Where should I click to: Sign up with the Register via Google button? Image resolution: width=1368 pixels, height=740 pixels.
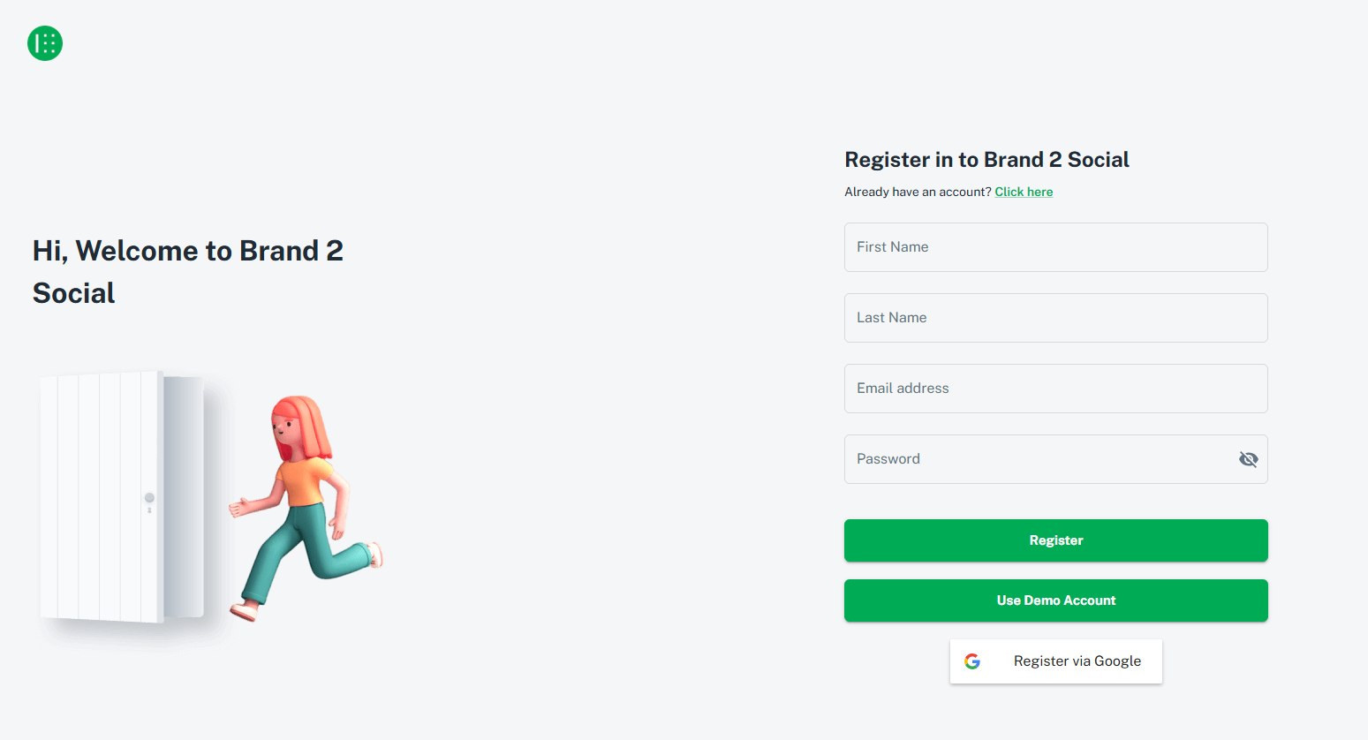(1055, 661)
